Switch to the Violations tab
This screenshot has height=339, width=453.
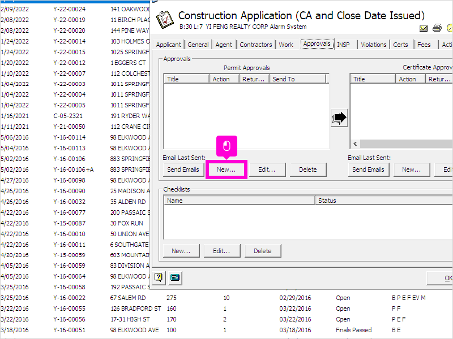(x=373, y=45)
